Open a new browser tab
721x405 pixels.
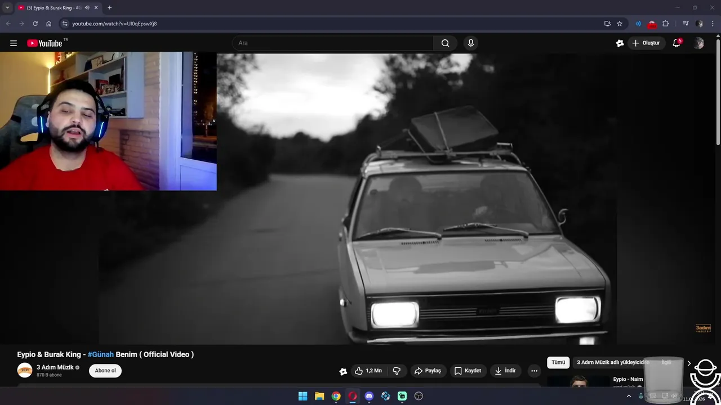[109, 8]
